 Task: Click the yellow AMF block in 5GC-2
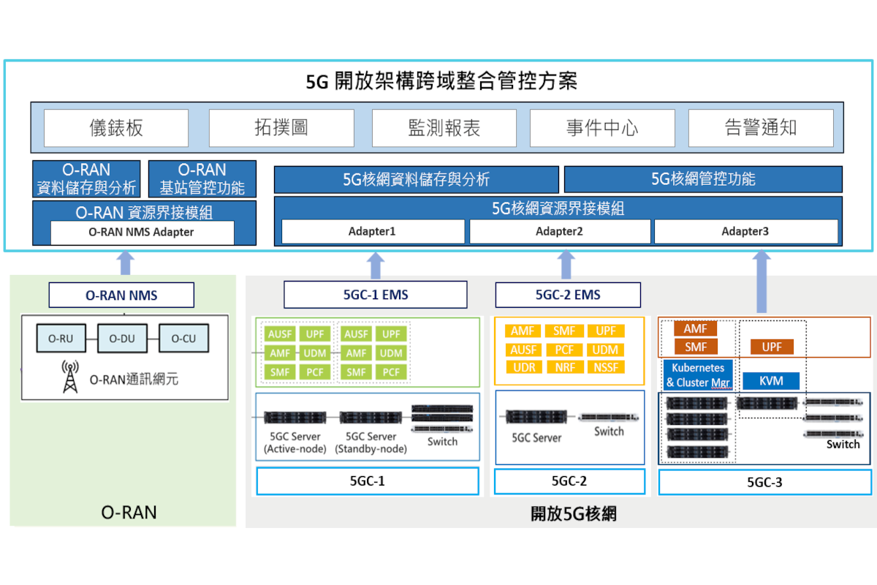524,331
